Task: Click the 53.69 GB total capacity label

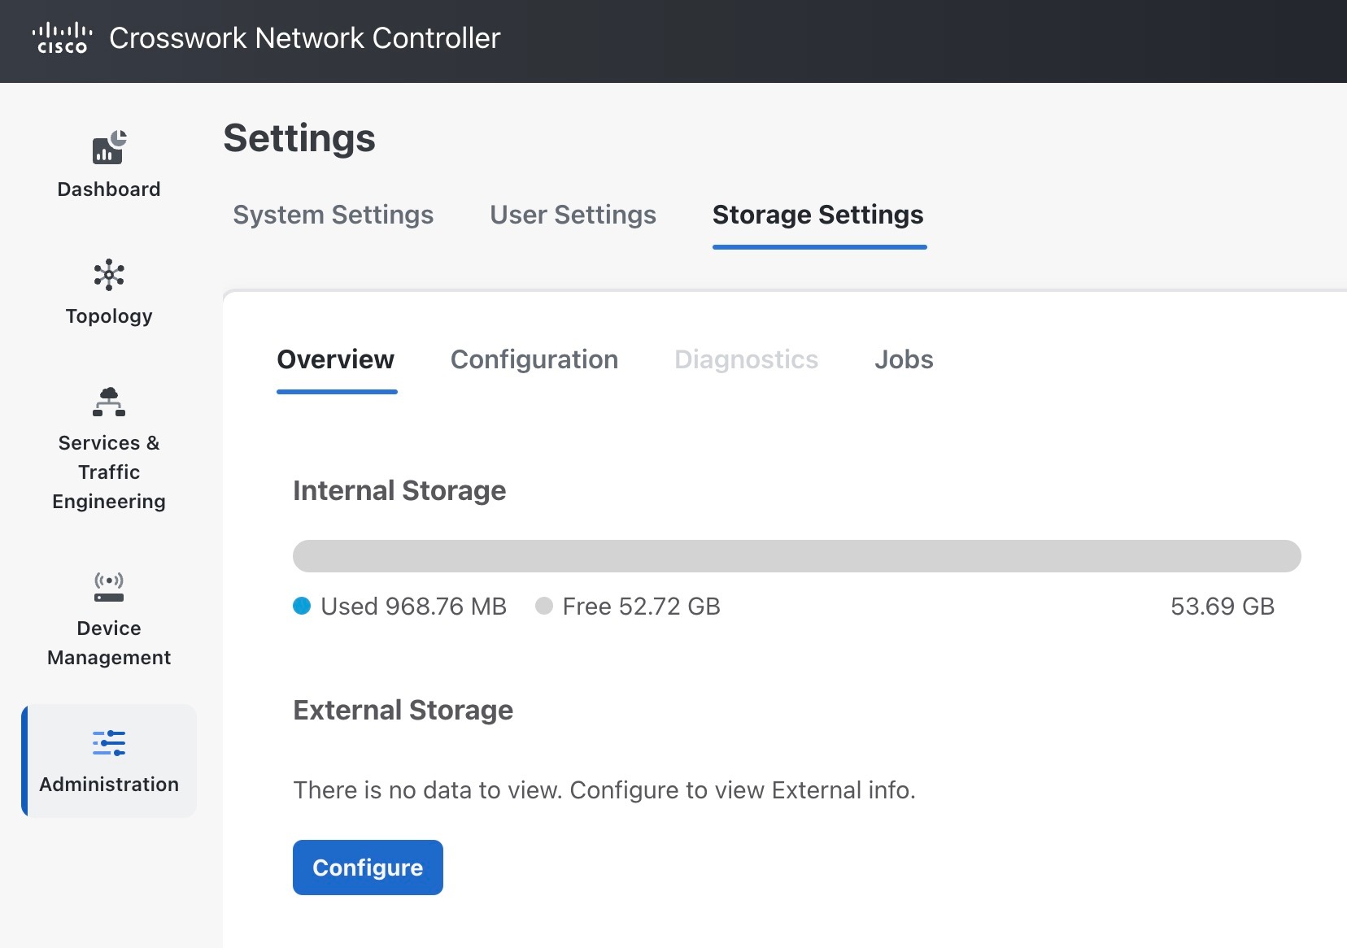Action: pyautogui.click(x=1223, y=606)
